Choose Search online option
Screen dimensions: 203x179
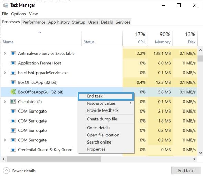click(106, 142)
